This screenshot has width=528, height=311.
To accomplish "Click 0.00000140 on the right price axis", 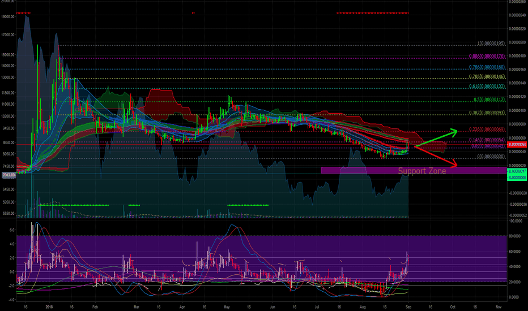I will coord(518,83).
